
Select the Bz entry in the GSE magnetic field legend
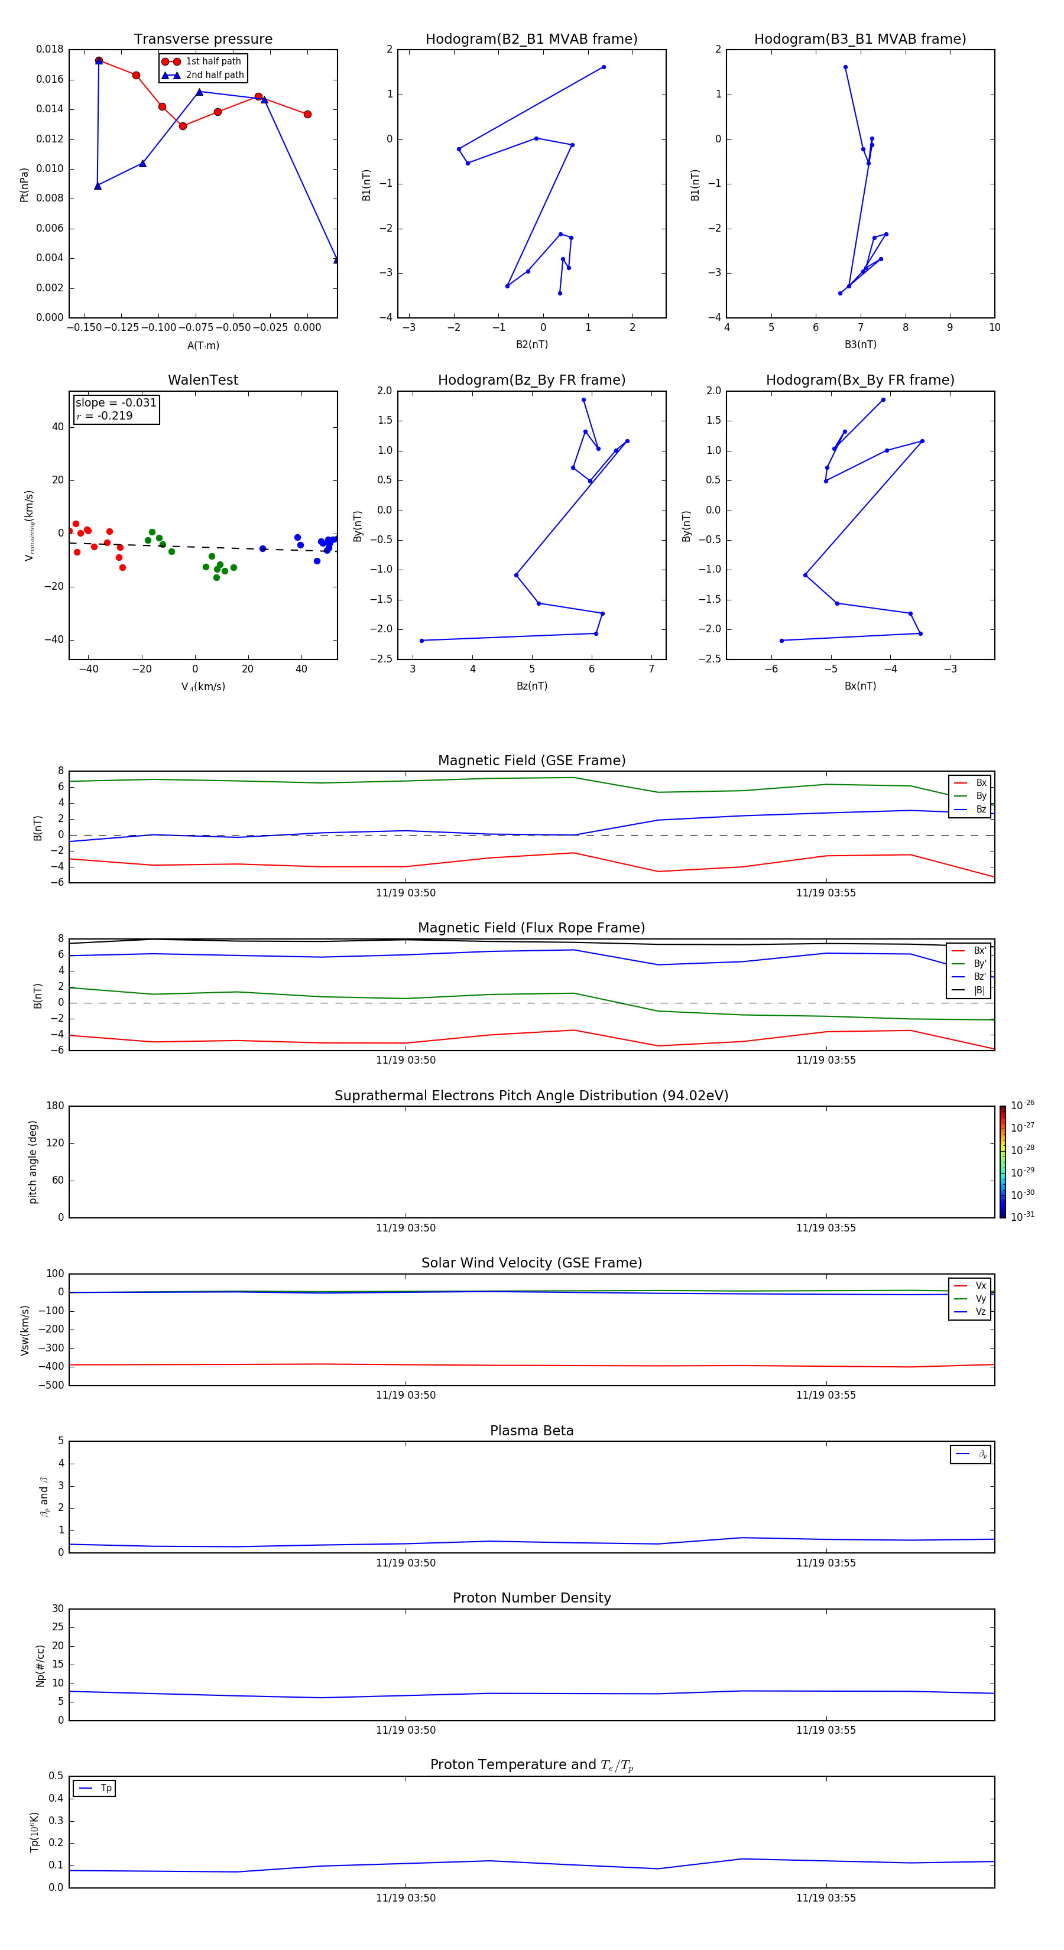pos(970,810)
